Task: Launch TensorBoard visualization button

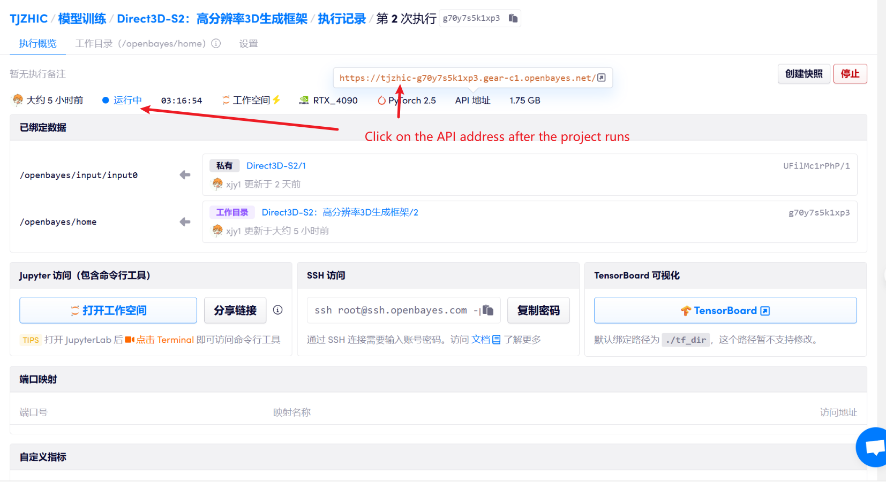Action: point(725,310)
